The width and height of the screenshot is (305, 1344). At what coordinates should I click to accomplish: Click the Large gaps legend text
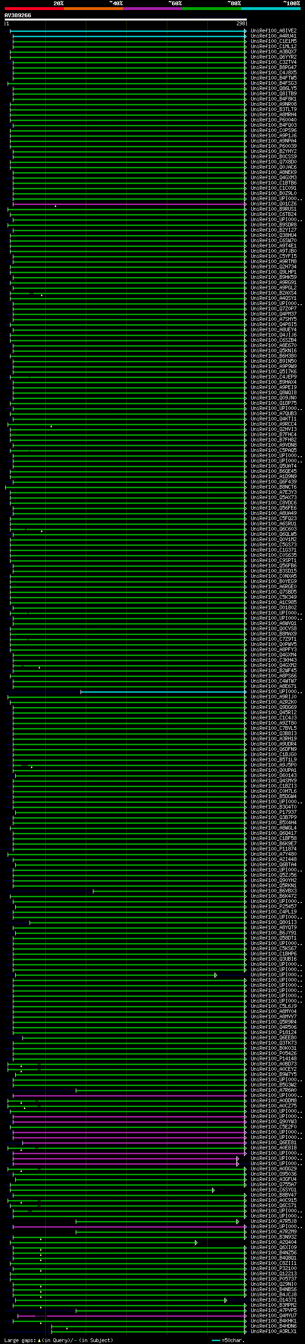(59, 1340)
